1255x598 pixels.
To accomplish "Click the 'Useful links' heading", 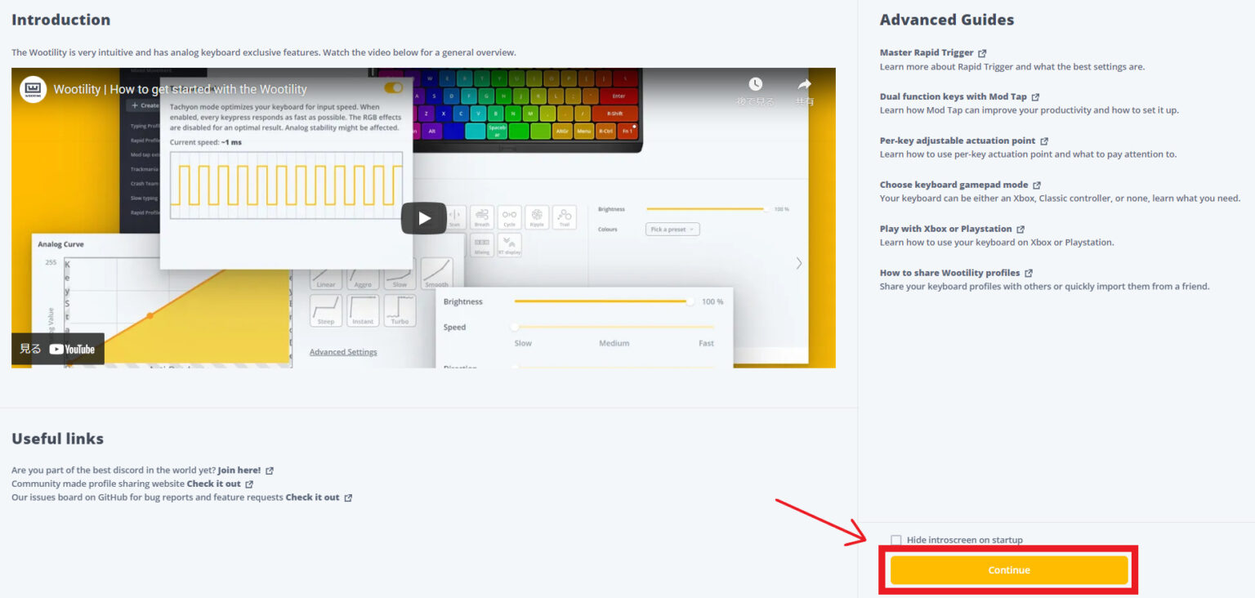I will pyautogui.click(x=57, y=439).
